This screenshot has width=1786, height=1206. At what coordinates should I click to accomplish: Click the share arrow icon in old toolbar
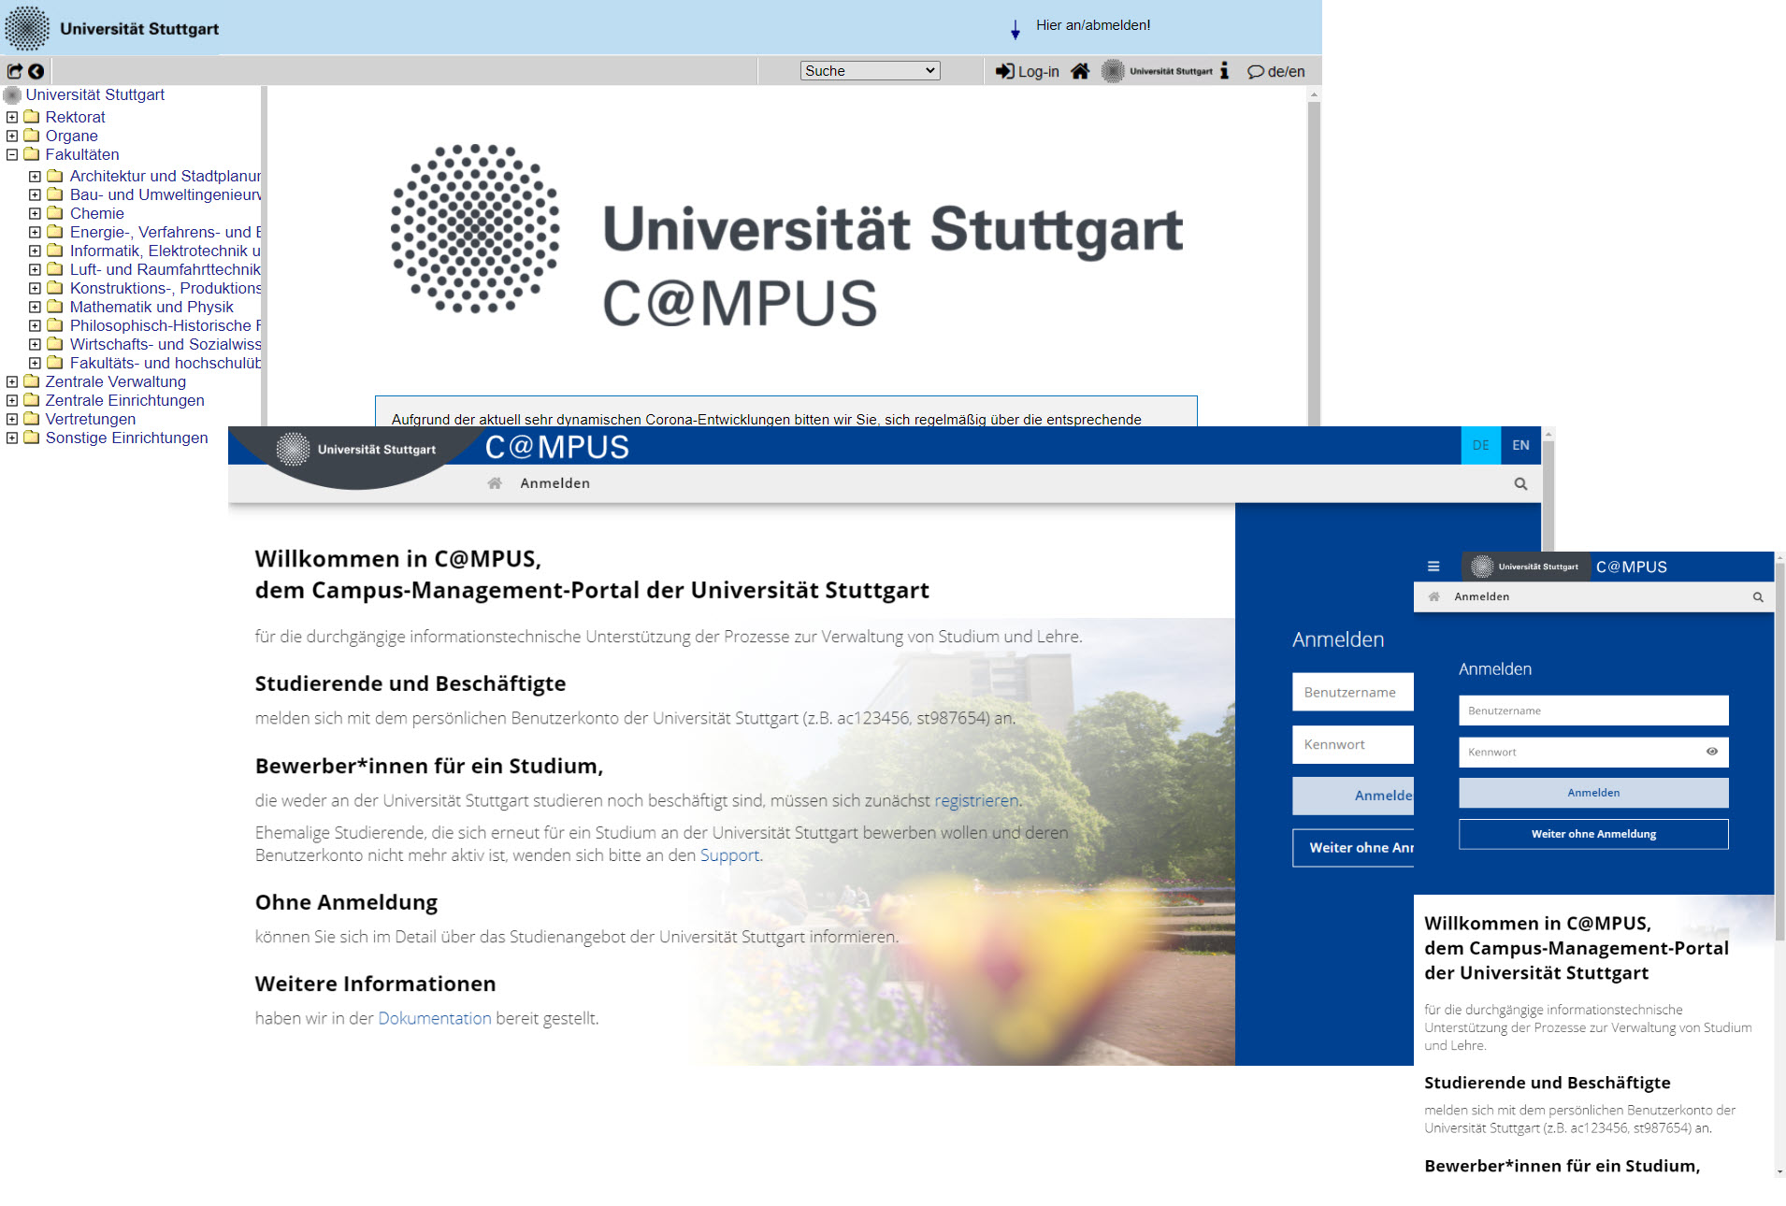click(14, 71)
